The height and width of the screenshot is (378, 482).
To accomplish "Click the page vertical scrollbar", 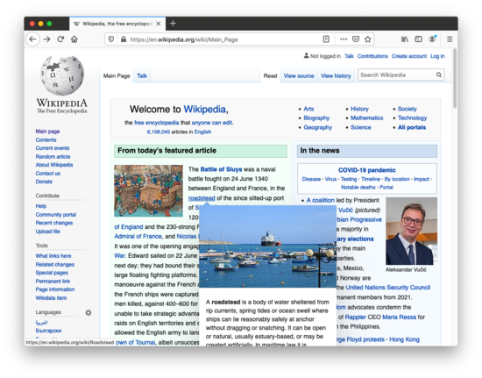I will (x=455, y=78).
